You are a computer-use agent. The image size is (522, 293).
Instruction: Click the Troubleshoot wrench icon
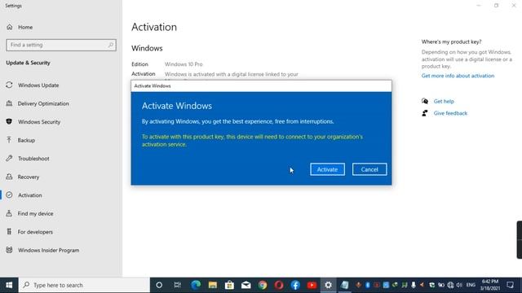click(9, 158)
